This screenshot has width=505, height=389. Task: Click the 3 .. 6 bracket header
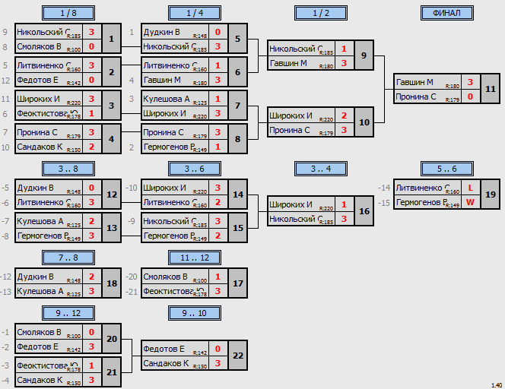pyautogui.click(x=195, y=169)
